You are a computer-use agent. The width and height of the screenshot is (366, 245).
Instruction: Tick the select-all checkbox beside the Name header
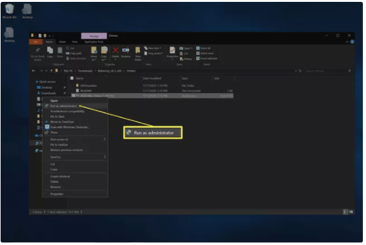point(72,79)
